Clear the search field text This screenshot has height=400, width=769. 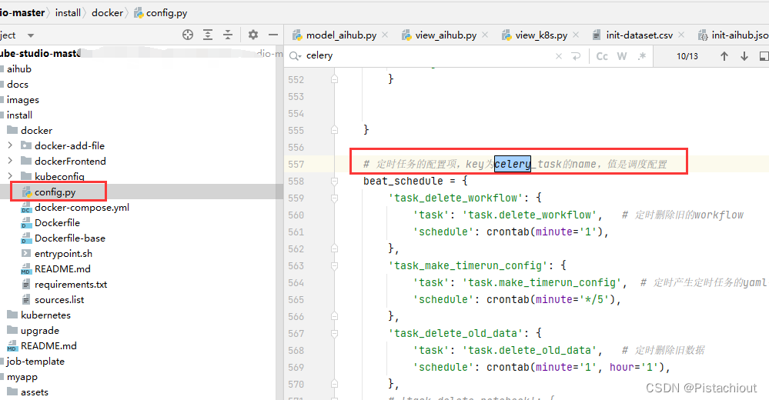(559, 56)
